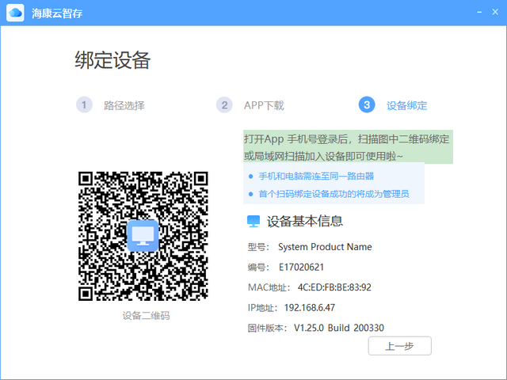Click the 编号 label

tap(258, 268)
